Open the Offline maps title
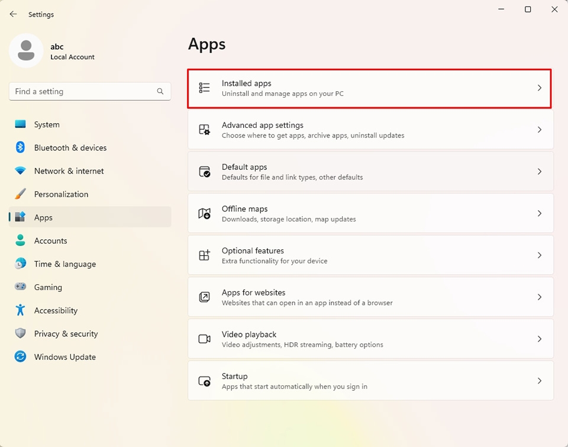The image size is (568, 447). pos(244,209)
